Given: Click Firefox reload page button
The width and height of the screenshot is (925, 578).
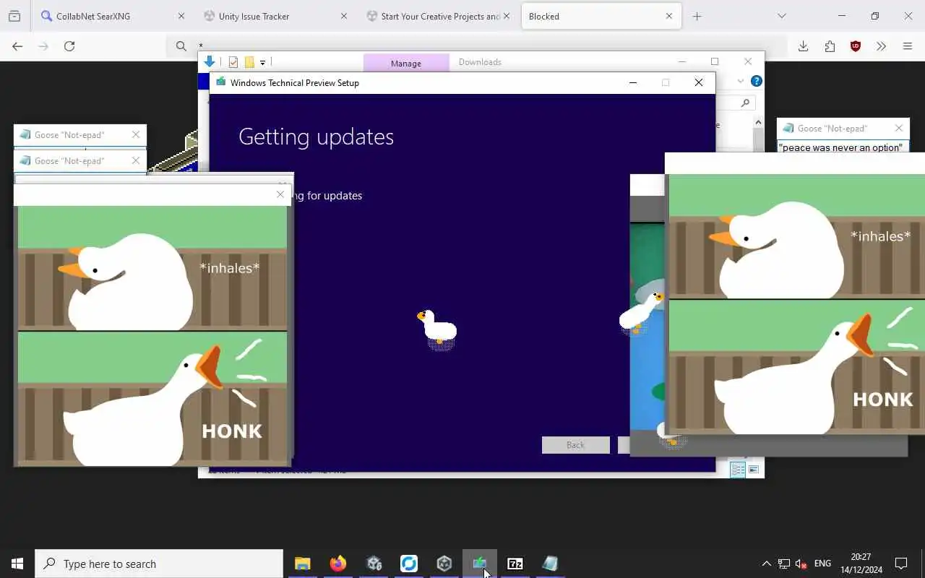Looking at the screenshot, I should (69, 46).
